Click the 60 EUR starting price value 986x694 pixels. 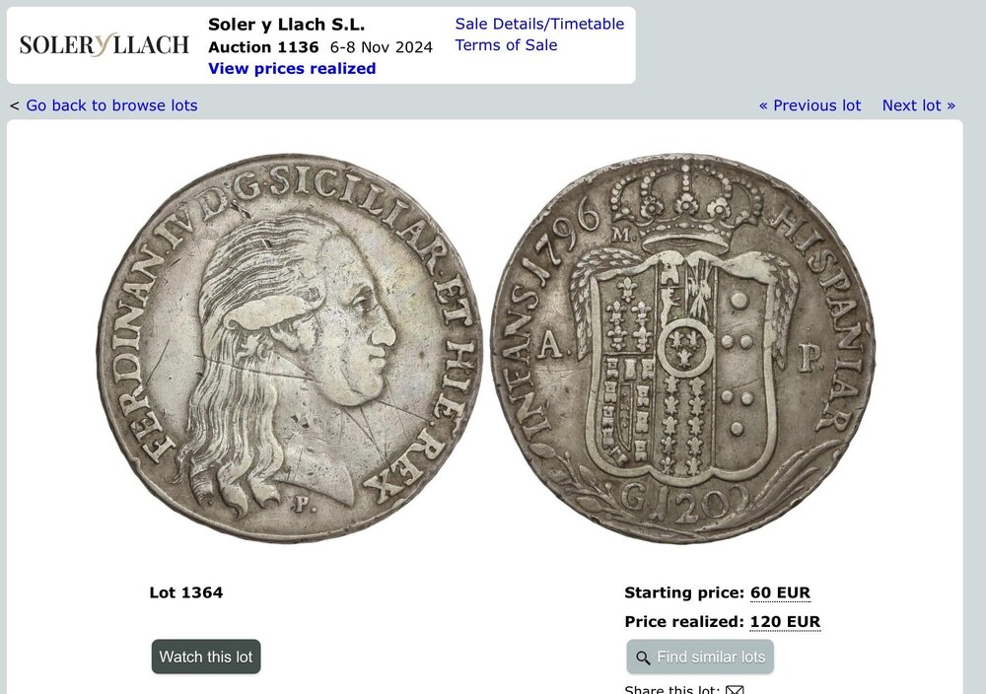pos(780,592)
